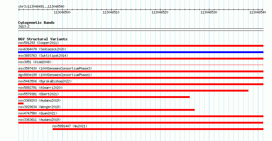Click the Cytogenetic Bands track title
272x141 pixels.
click(36, 23)
